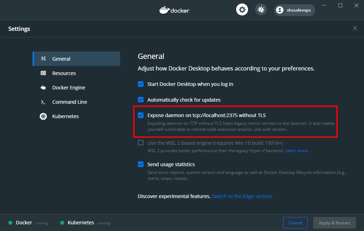Uncheck Start Docker Desktop when you log in

coord(141,84)
